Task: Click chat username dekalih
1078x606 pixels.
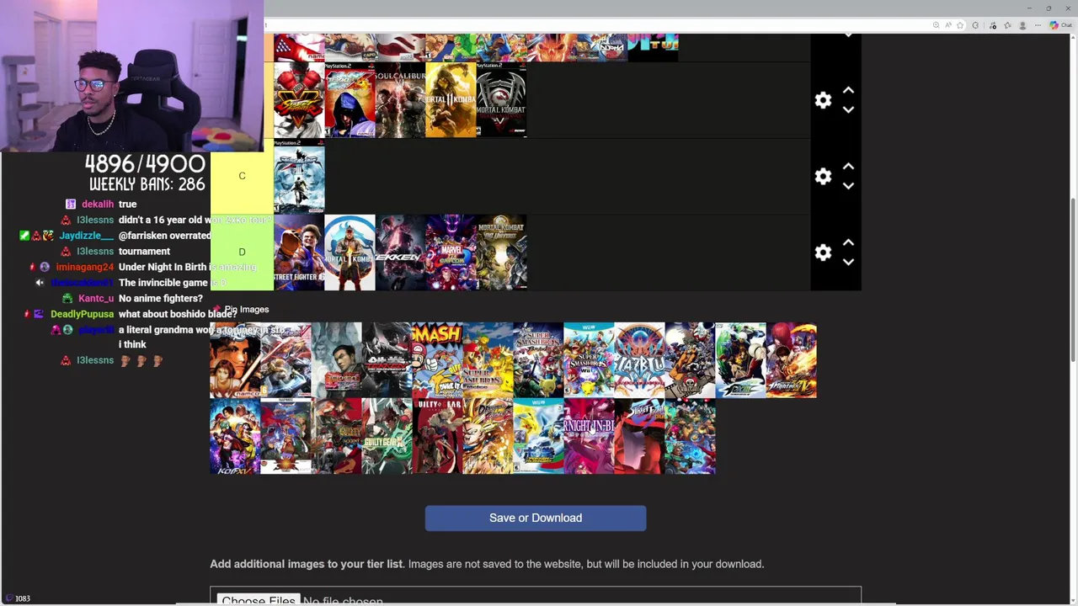Action: coord(98,205)
